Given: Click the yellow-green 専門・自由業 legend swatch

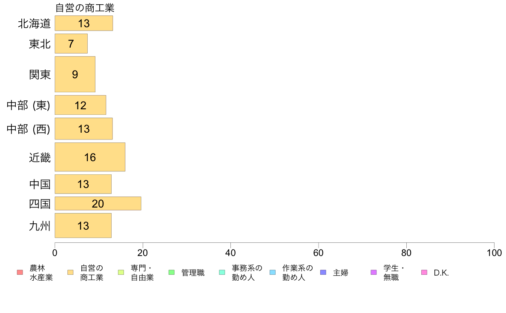Looking at the screenshot, I should (x=121, y=272).
